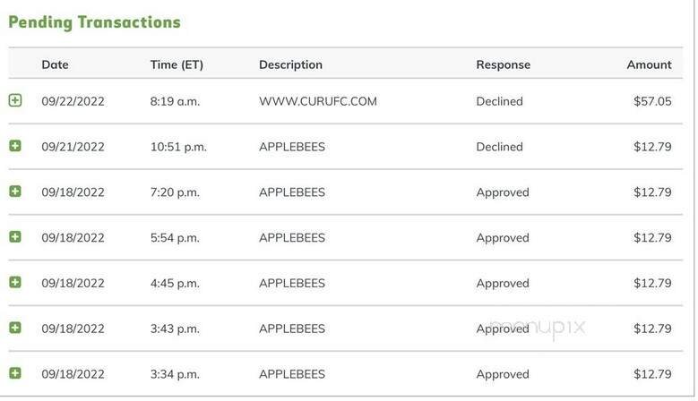The width and height of the screenshot is (698, 401).
Task: Click the Declined status for WWW.CURUFC.COM
Action: click(499, 101)
